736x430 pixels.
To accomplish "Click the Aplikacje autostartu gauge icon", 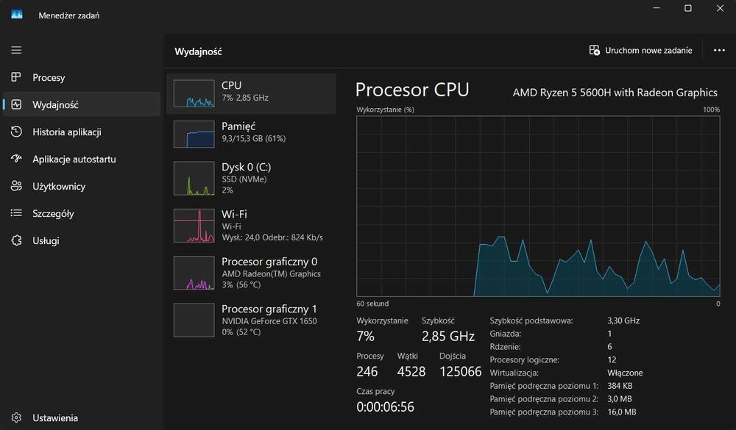I will [x=16, y=159].
